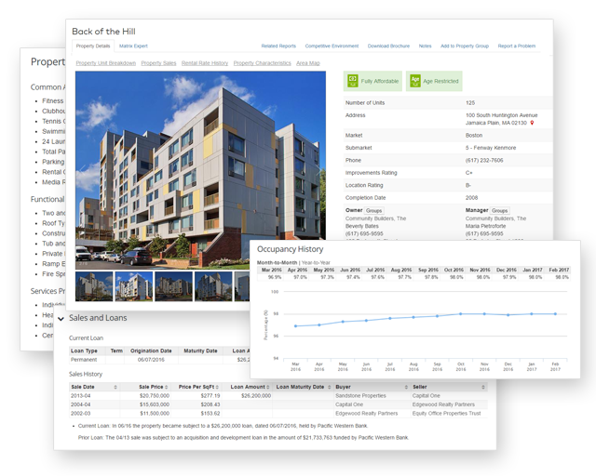Click the Age Restricted badge icon
The height and width of the screenshot is (476, 596).
tap(415, 81)
